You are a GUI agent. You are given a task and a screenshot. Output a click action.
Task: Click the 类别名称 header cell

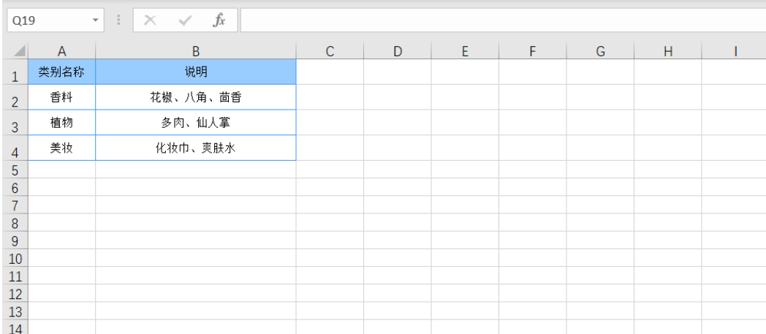tap(62, 72)
